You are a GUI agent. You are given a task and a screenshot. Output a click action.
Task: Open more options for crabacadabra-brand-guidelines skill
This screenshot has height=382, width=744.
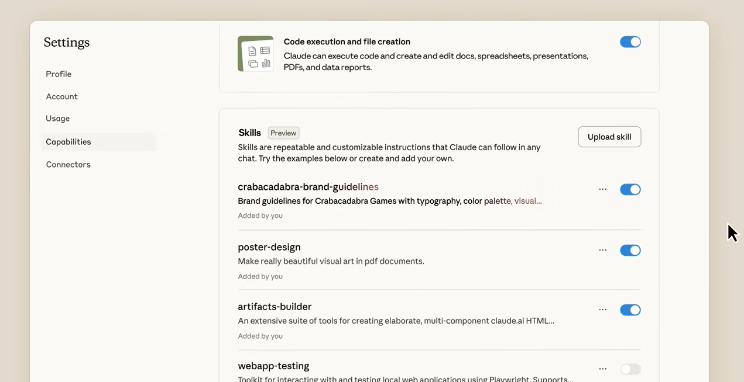click(x=602, y=189)
